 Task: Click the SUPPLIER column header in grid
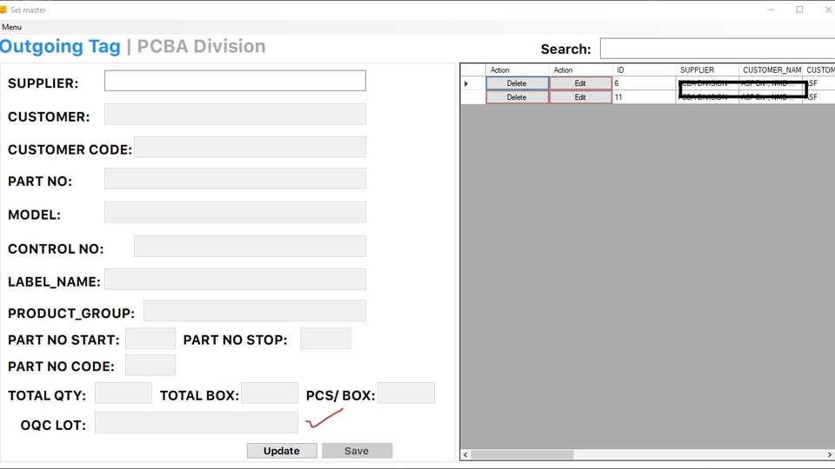coord(707,69)
